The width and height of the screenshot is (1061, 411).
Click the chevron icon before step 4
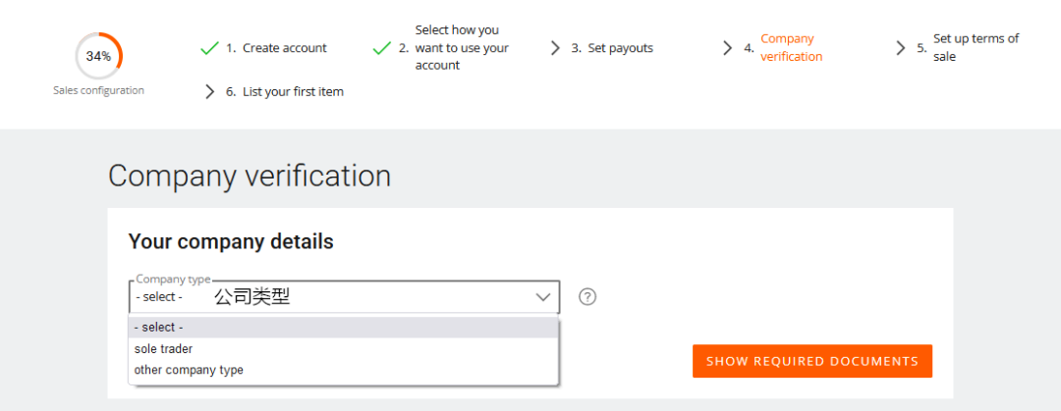pyautogui.click(x=728, y=48)
